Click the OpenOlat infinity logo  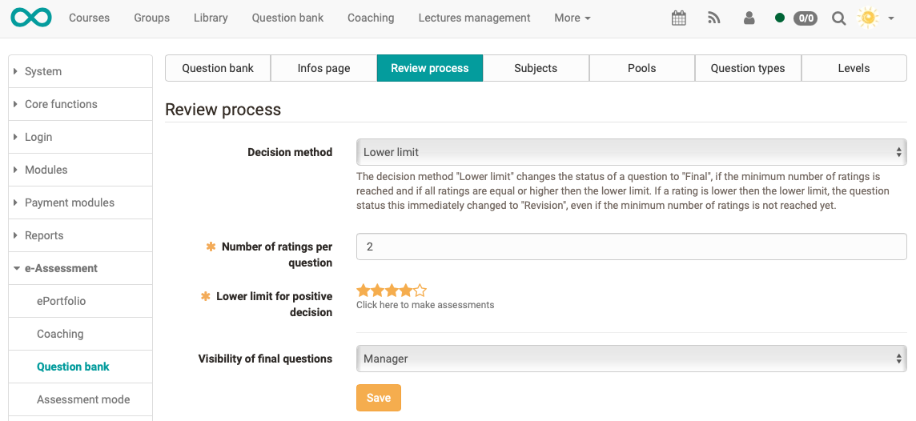[32, 18]
